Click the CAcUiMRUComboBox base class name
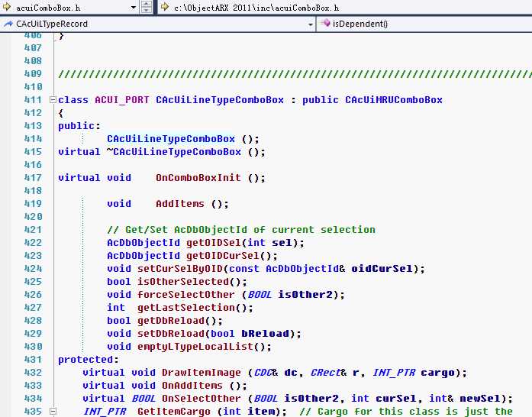This screenshot has height=417, width=532. click(x=394, y=100)
